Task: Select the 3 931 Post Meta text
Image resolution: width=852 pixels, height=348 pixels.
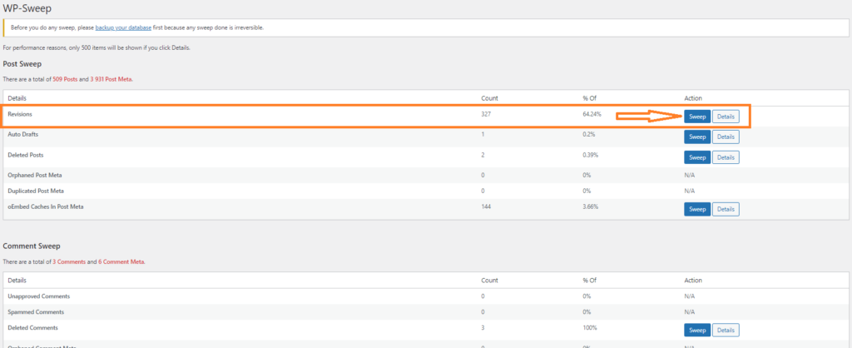Action: point(111,79)
